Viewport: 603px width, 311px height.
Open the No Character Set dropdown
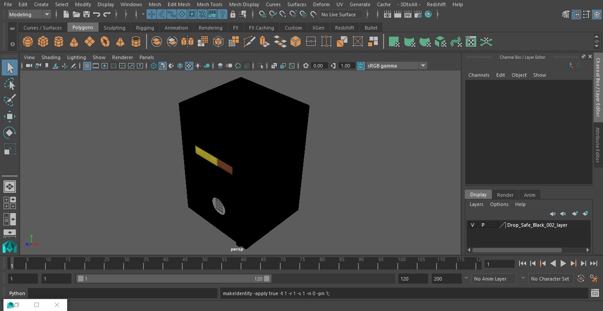(550, 279)
